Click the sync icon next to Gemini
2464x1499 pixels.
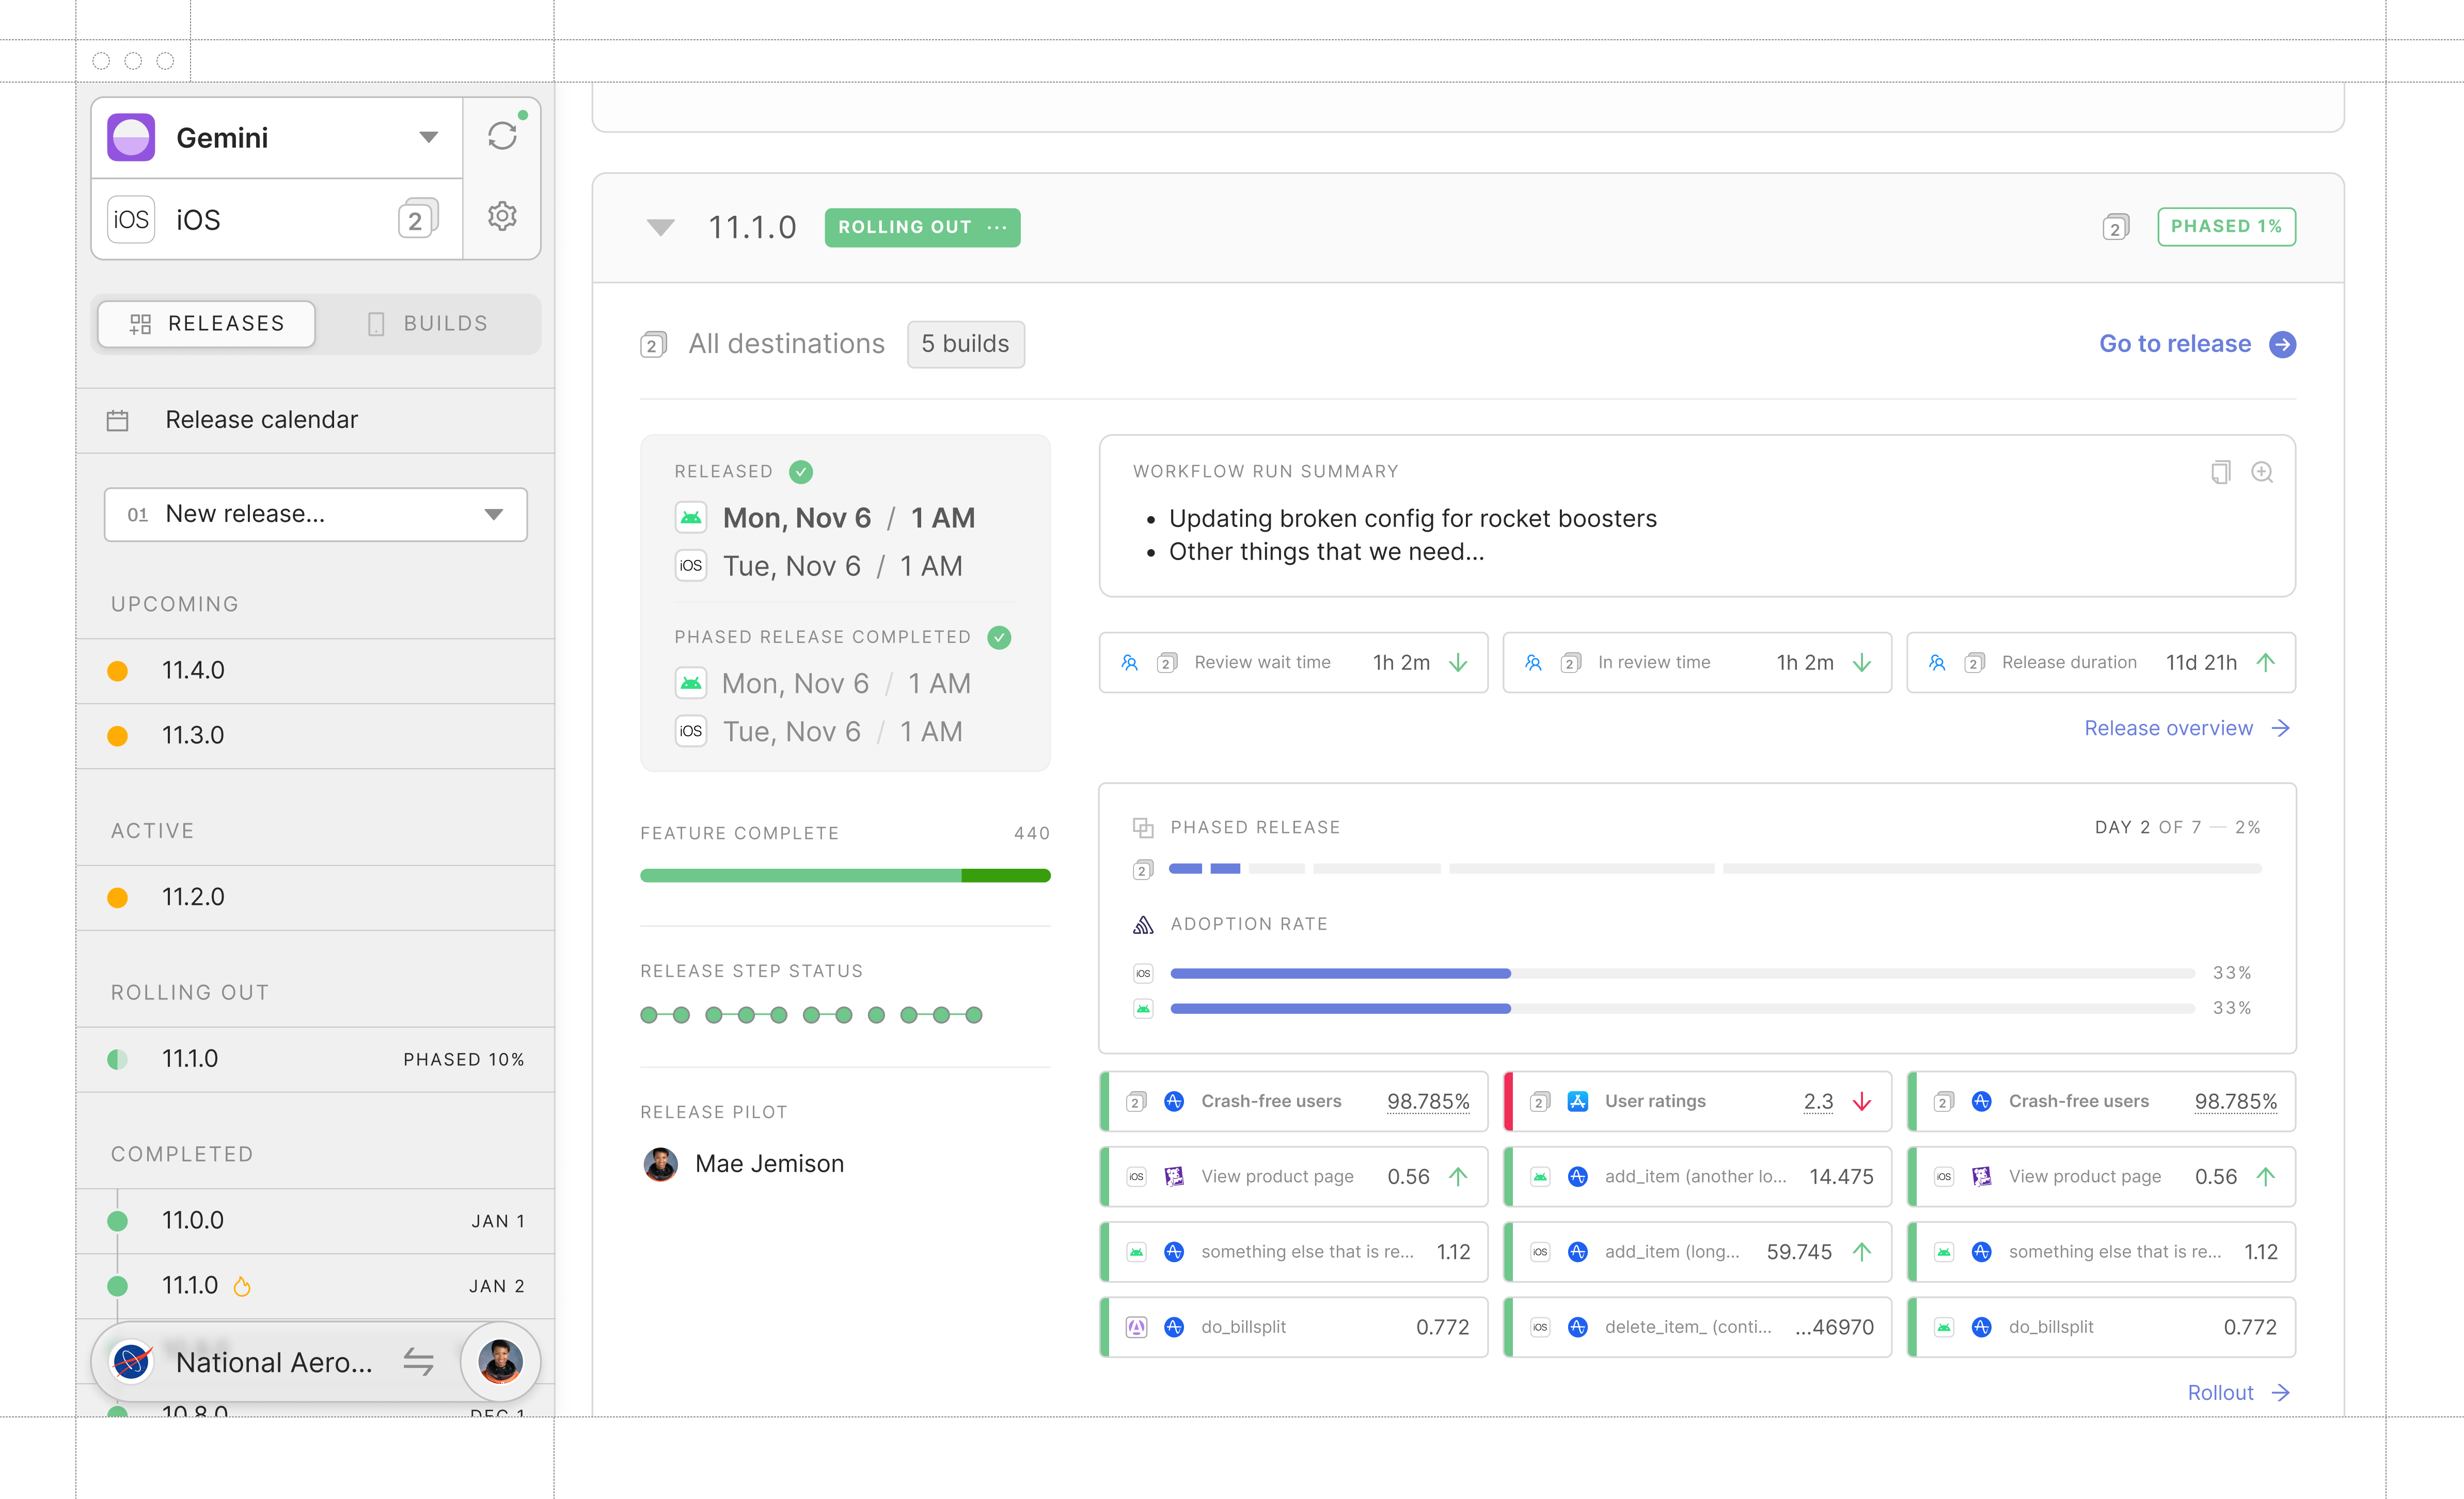pos(502,137)
